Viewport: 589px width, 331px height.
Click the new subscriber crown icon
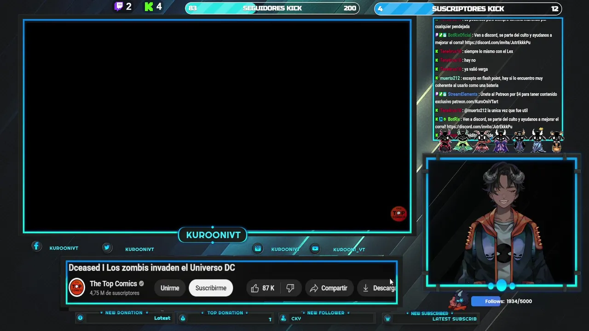tap(387, 319)
